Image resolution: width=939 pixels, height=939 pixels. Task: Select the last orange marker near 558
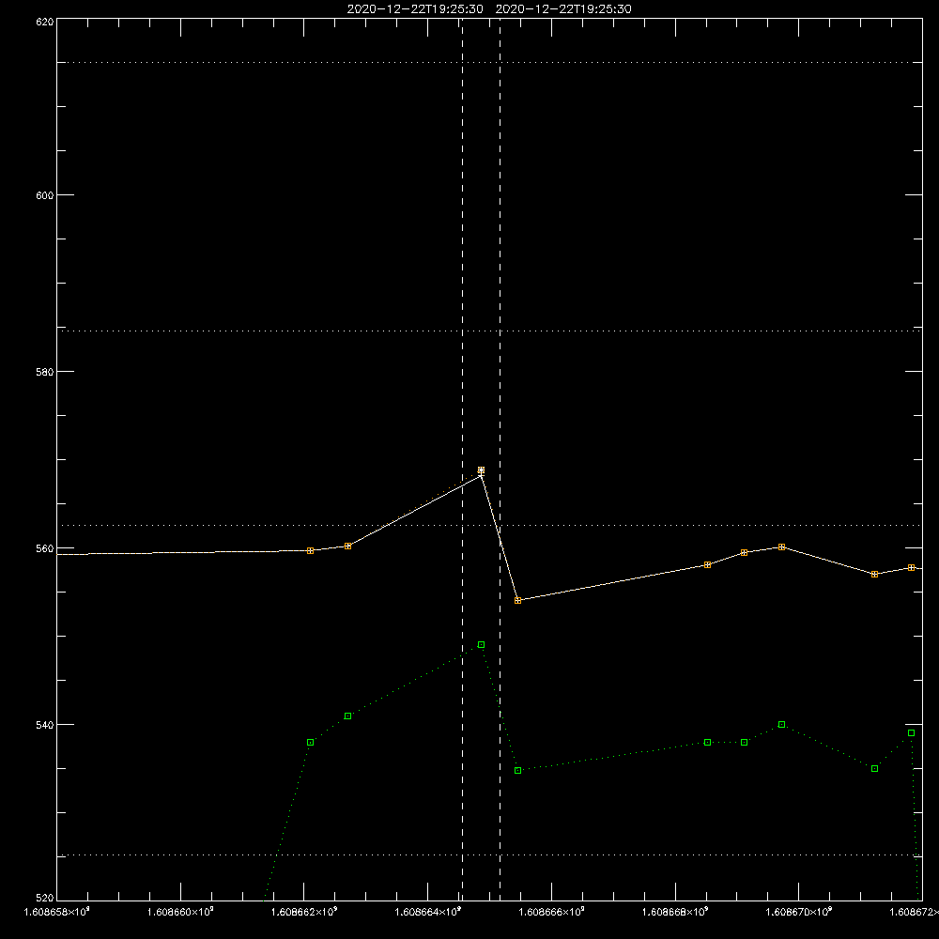912,568
